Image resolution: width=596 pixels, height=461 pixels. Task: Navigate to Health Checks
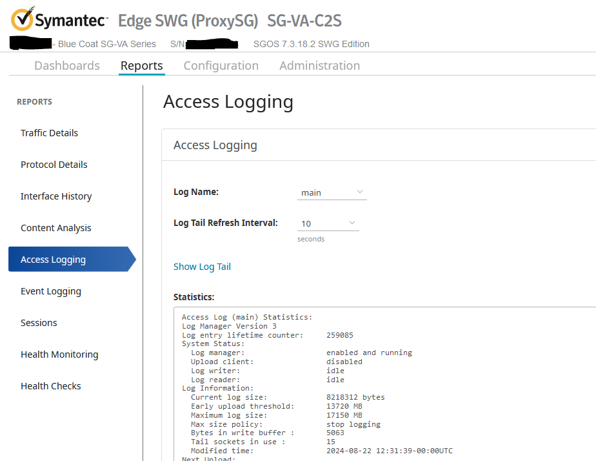(x=51, y=386)
